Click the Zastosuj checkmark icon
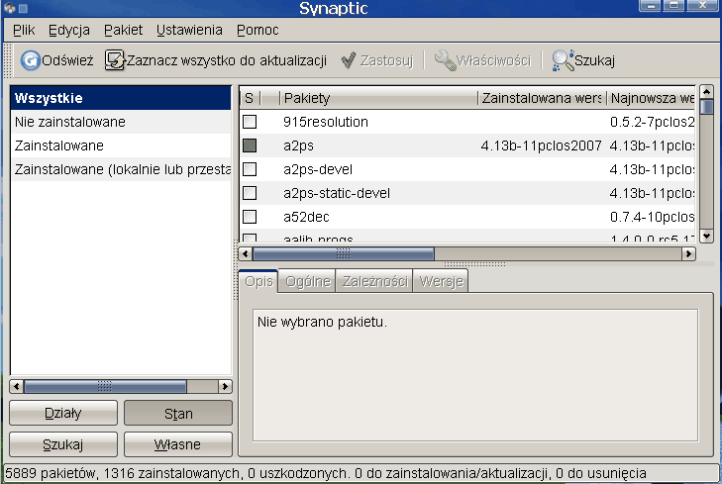 (x=349, y=60)
